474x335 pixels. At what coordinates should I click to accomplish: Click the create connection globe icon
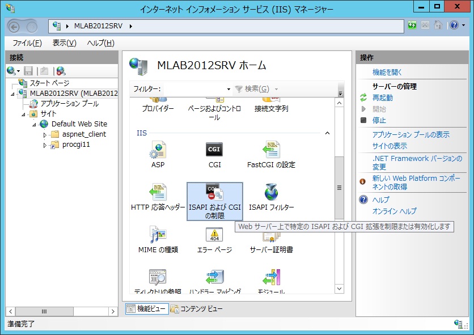tap(11, 71)
